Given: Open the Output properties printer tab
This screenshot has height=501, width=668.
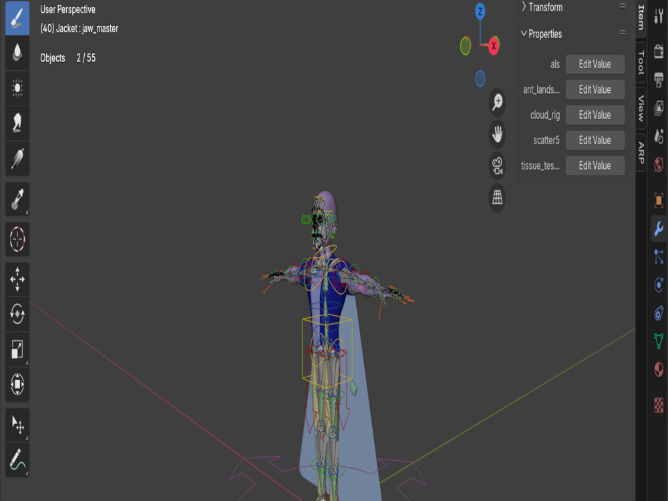Looking at the screenshot, I should click(659, 79).
